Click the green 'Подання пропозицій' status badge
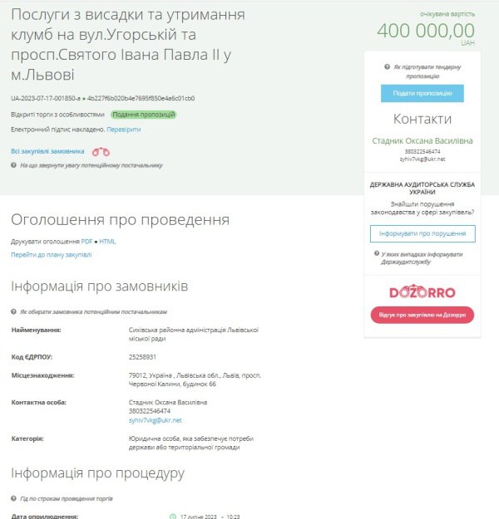 coord(143,115)
